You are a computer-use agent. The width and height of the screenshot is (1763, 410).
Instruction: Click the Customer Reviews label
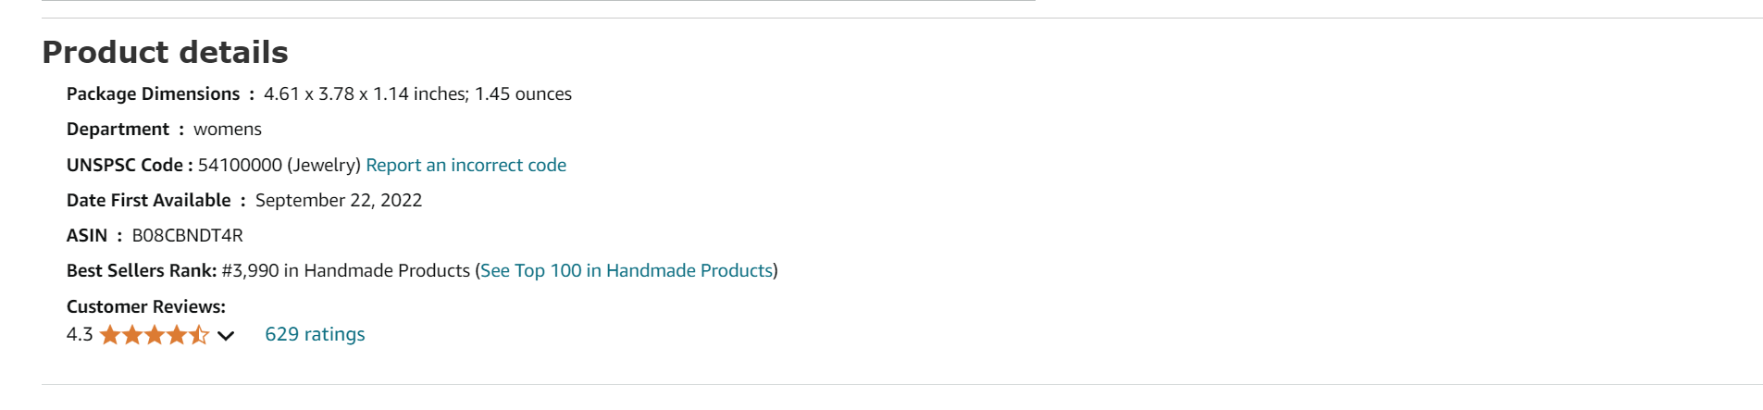[x=146, y=306]
